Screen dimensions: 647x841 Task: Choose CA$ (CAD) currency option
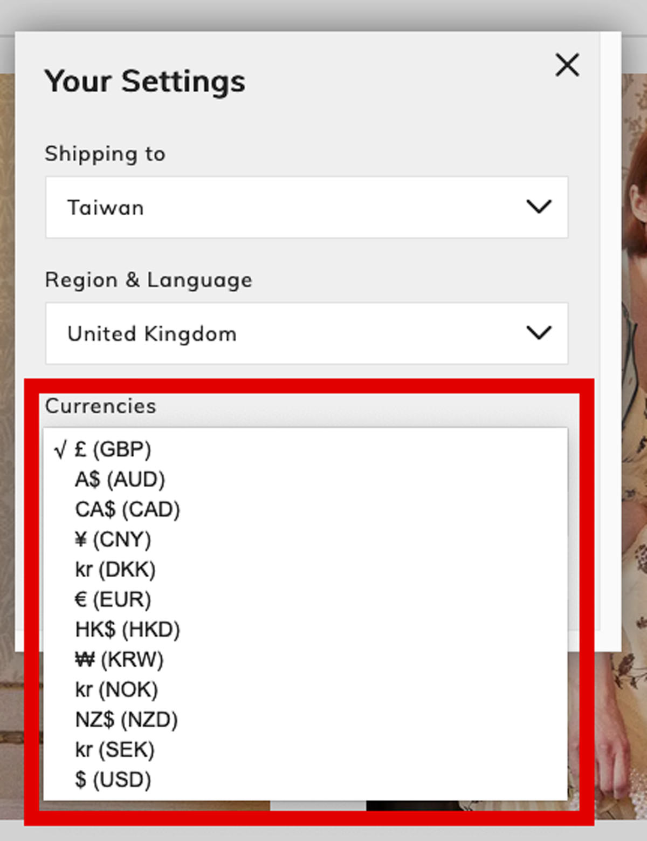127,510
